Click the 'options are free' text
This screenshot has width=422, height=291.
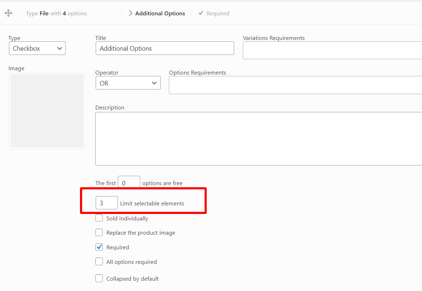(162, 183)
